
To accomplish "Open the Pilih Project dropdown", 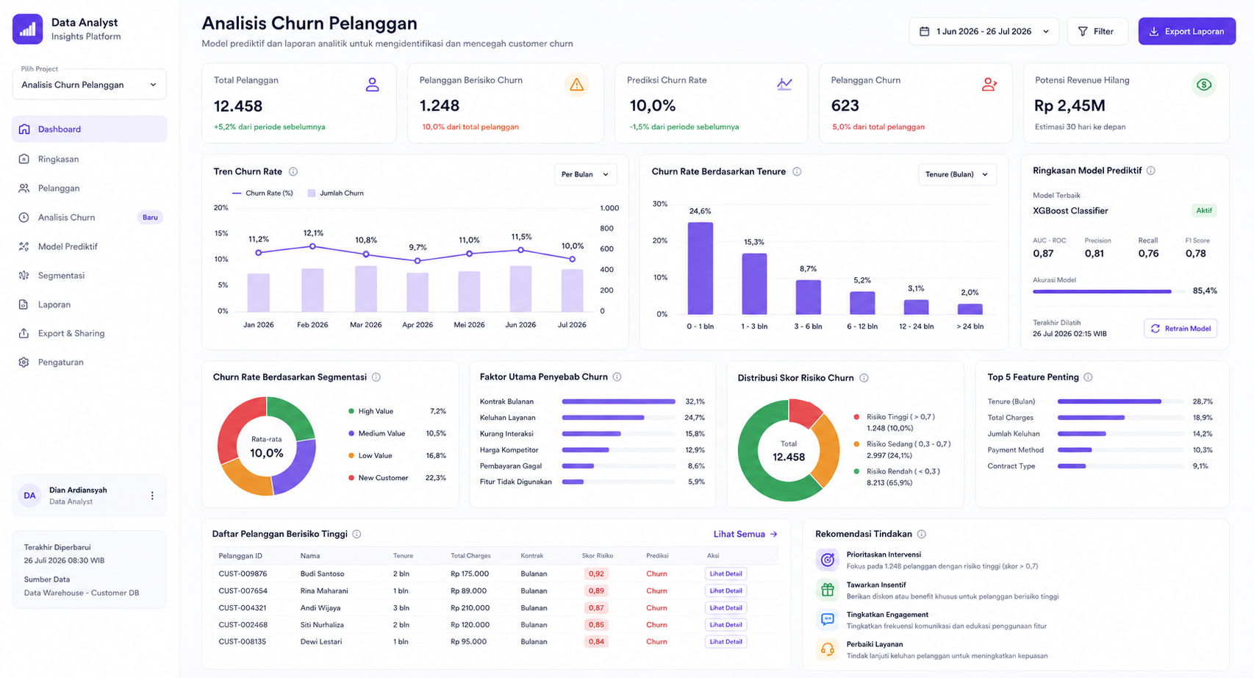I will pyautogui.click(x=89, y=85).
